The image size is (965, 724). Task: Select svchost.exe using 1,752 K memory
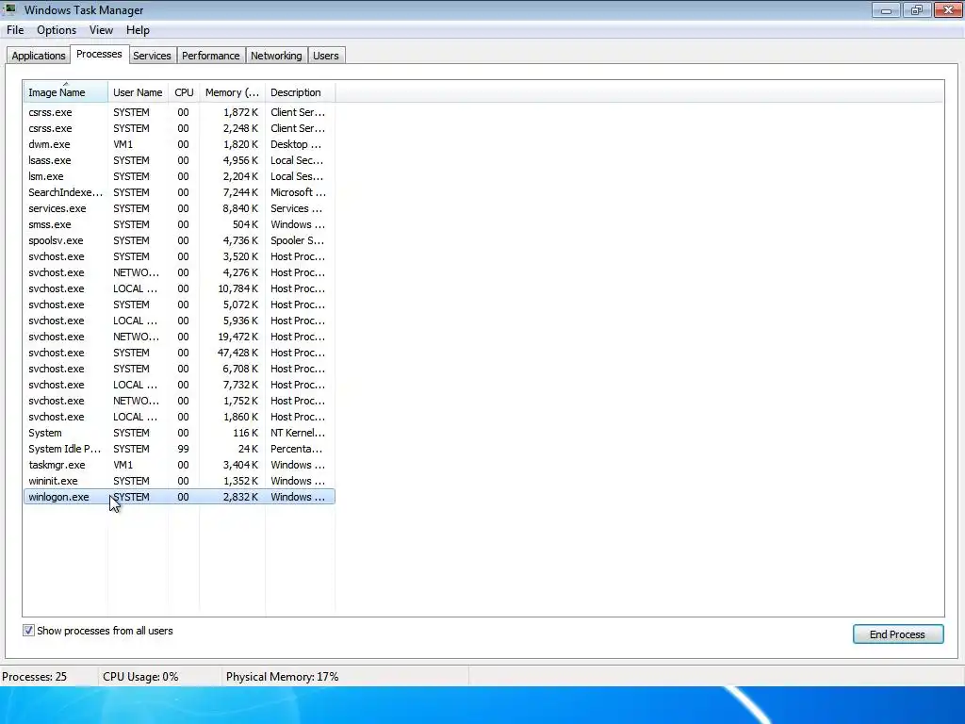[179, 401]
